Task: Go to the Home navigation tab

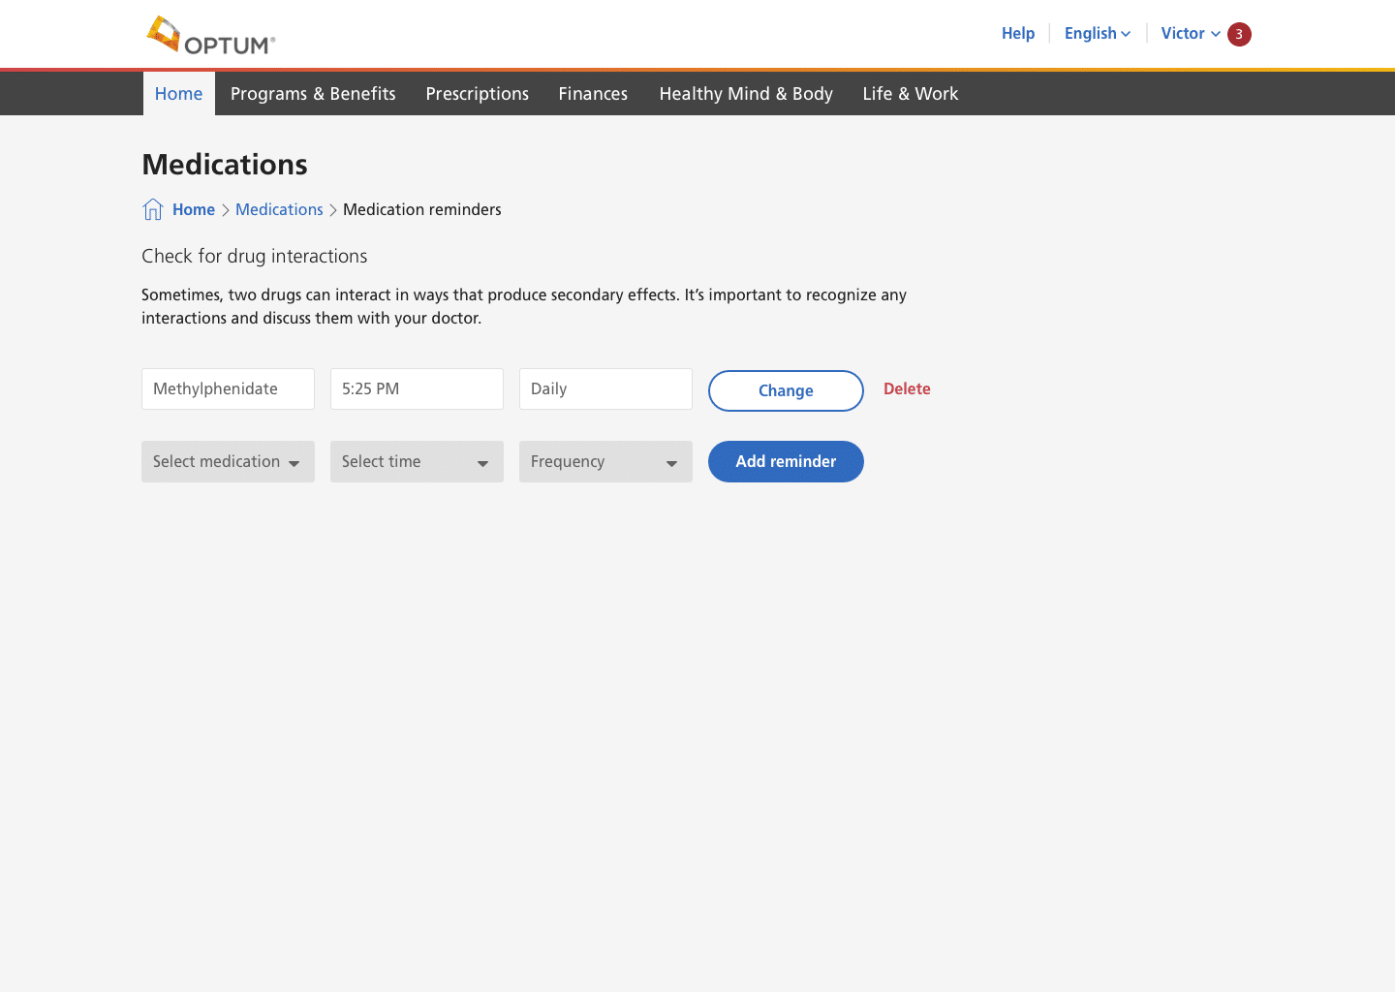Action: tap(179, 94)
